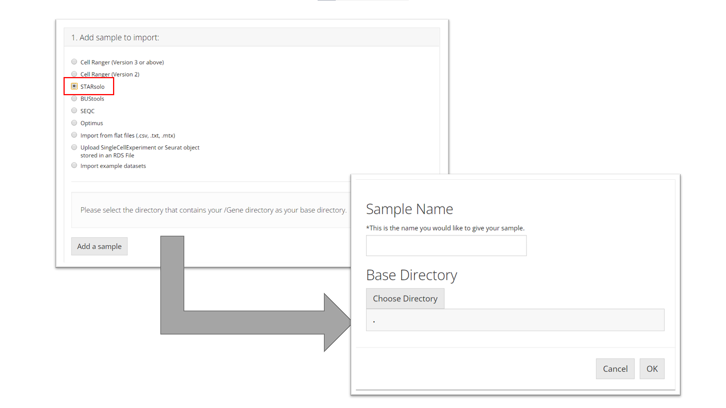The height and width of the screenshot is (408, 726).
Task: Select Cell Ranger Version 3 or above option
Action: pos(74,62)
